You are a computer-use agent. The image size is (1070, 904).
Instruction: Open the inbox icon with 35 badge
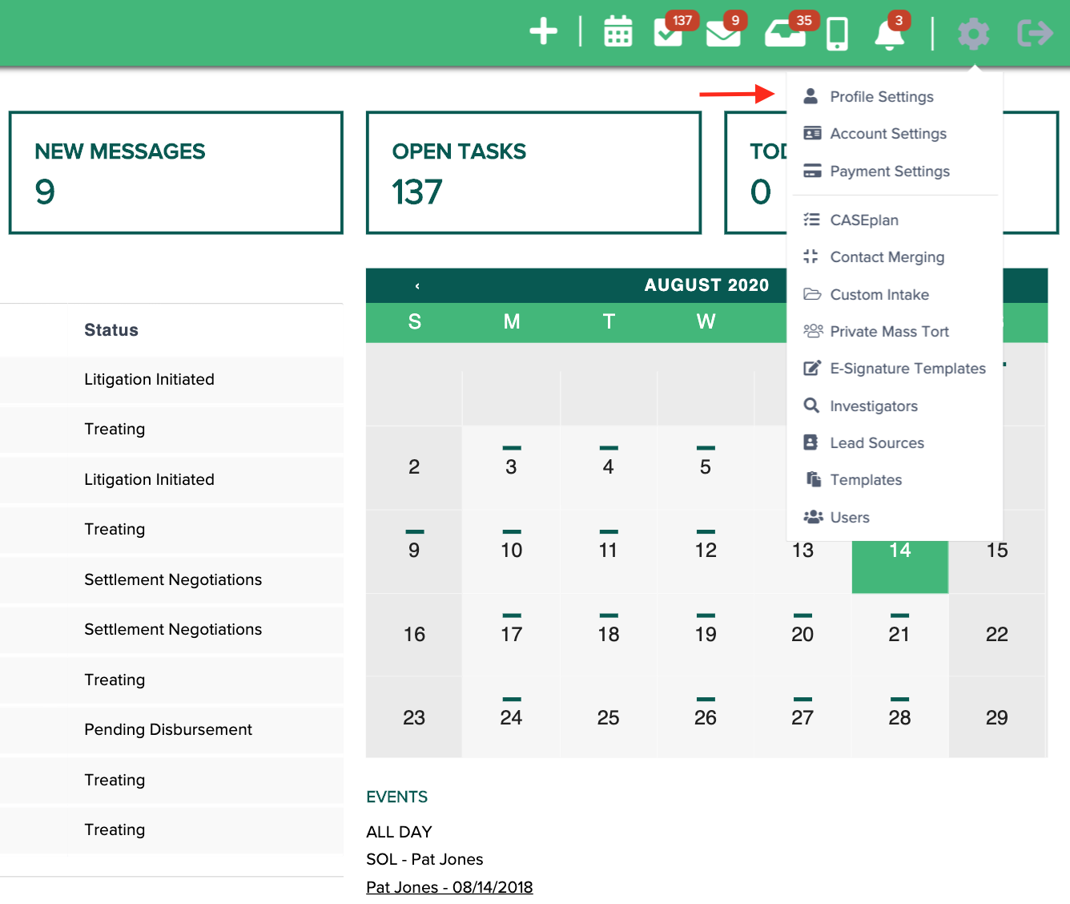click(786, 35)
